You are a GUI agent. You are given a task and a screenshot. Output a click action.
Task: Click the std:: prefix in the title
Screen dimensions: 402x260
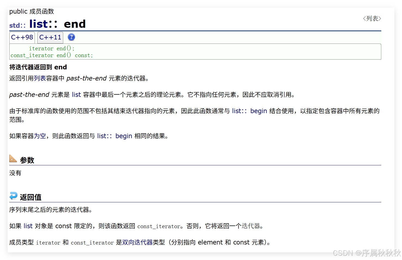tap(17, 25)
